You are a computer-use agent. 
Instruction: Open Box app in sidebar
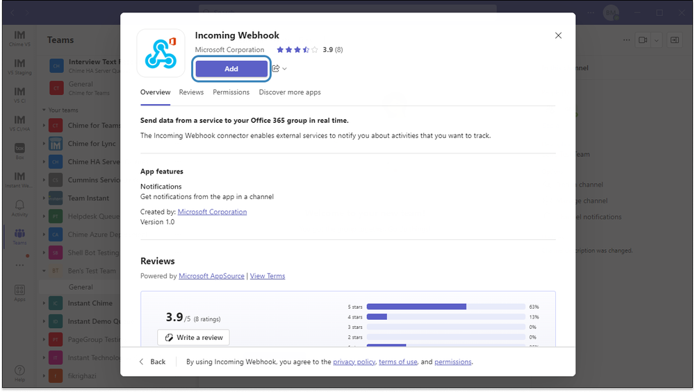point(19,151)
